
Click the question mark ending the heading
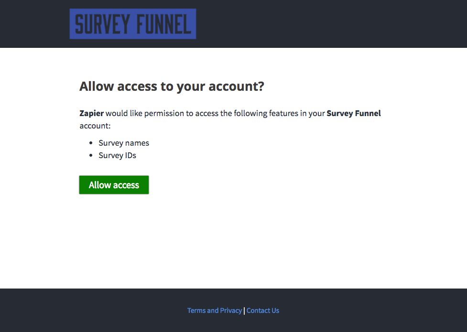(x=261, y=86)
